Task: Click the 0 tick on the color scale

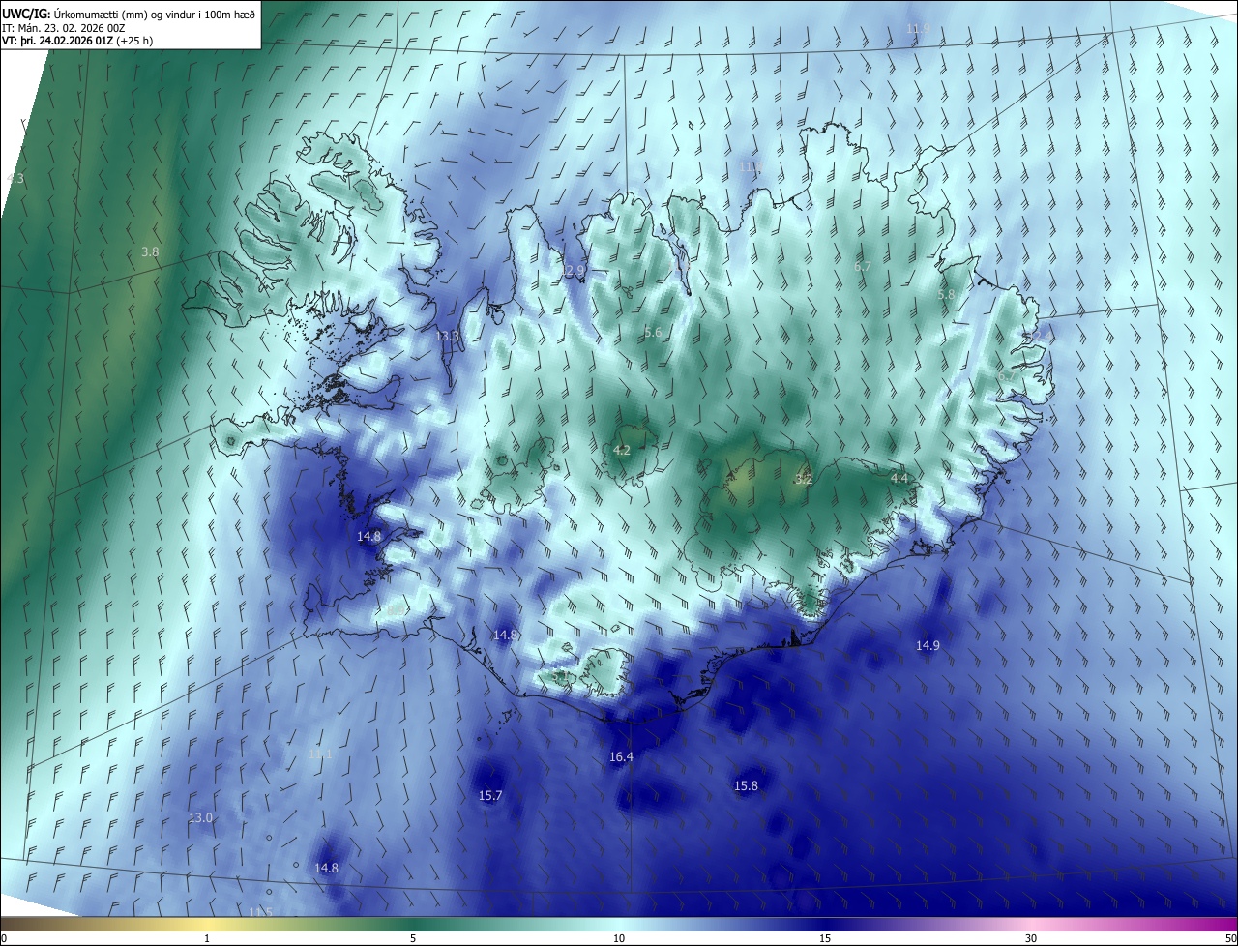Action: click(4, 938)
